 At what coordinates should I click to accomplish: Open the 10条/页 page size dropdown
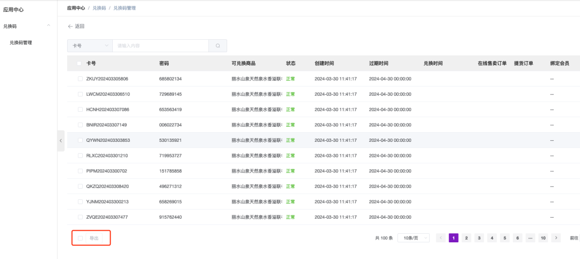[x=414, y=238]
